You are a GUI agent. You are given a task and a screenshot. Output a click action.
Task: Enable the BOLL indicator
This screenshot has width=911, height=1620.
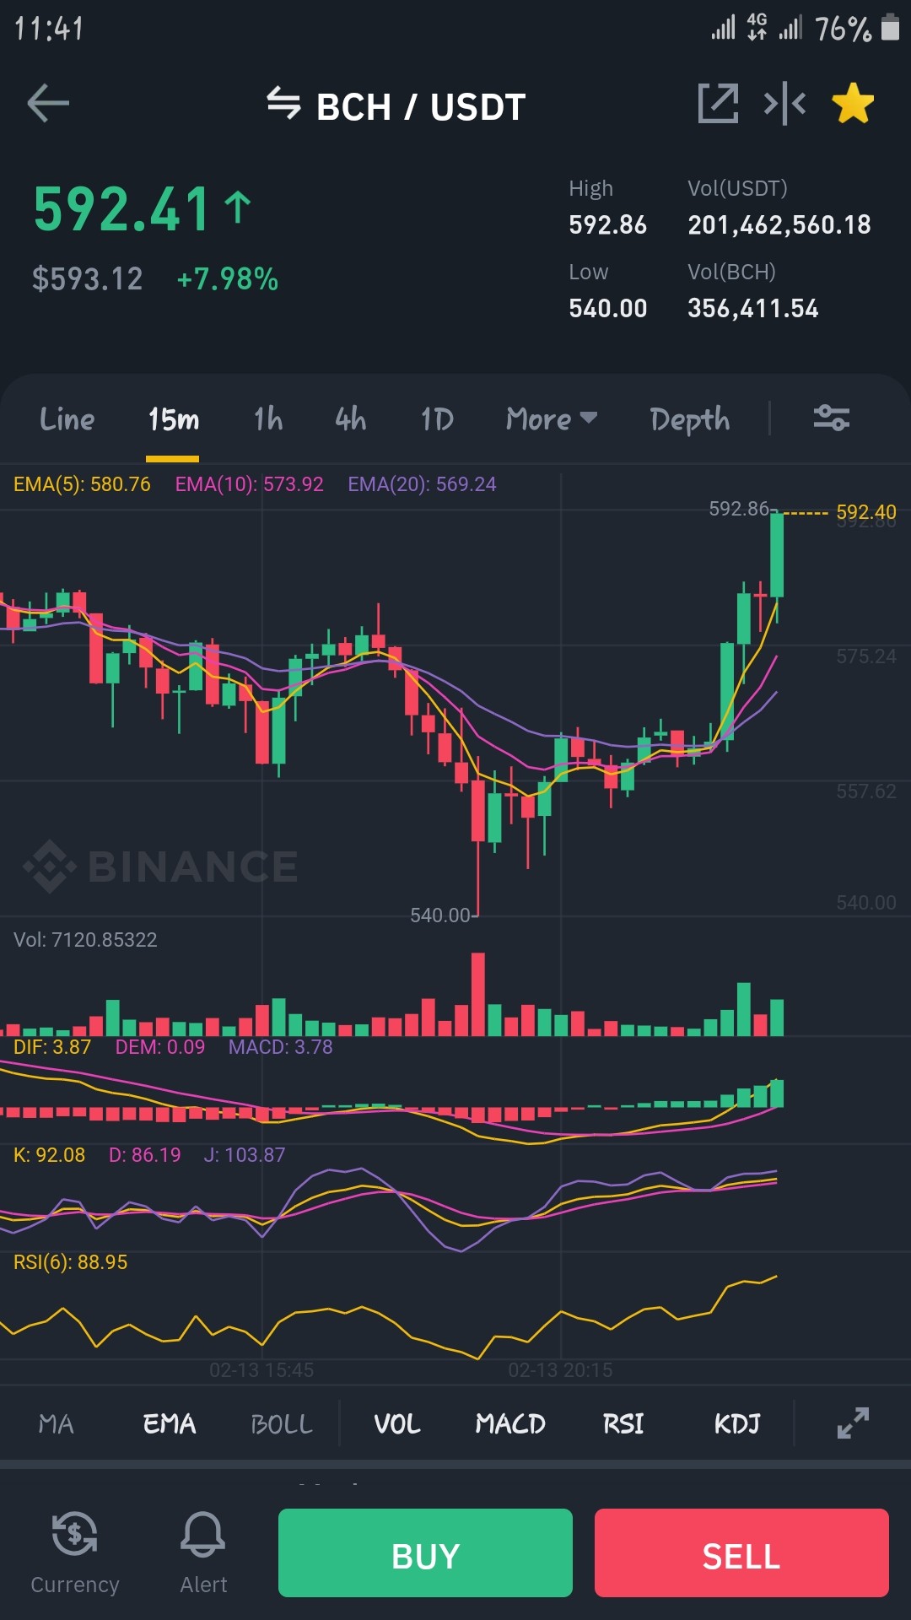coord(282,1423)
